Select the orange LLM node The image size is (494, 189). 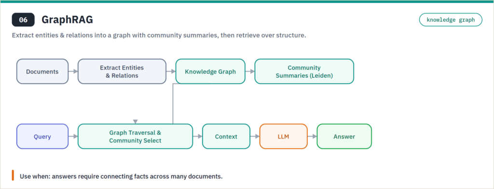pyautogui.click(x=283, y=136)
